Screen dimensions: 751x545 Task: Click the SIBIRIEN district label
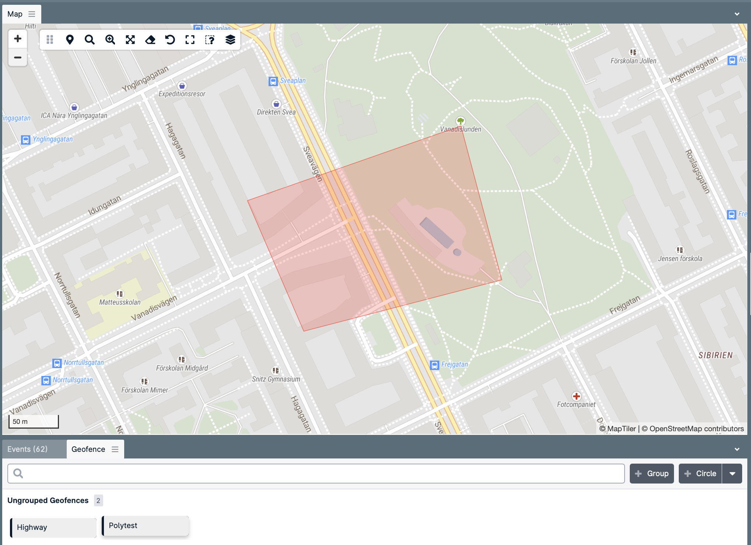pyautogui.click(x=716, y=355)
